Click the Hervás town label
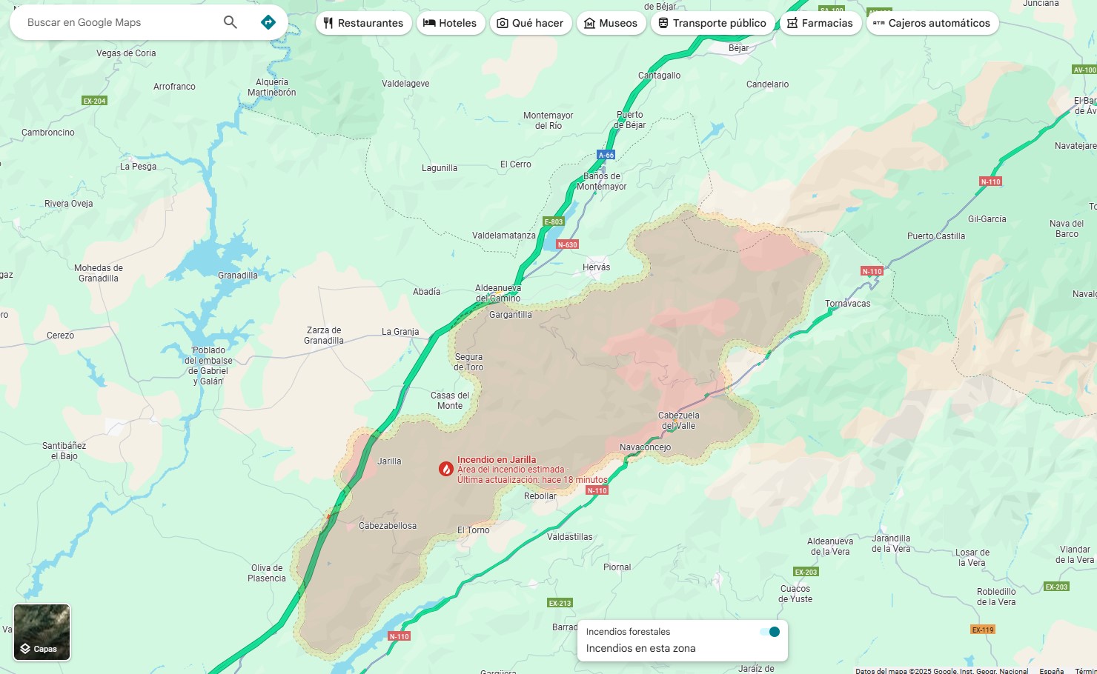The image size is (1097, 674). pos(597,267)
